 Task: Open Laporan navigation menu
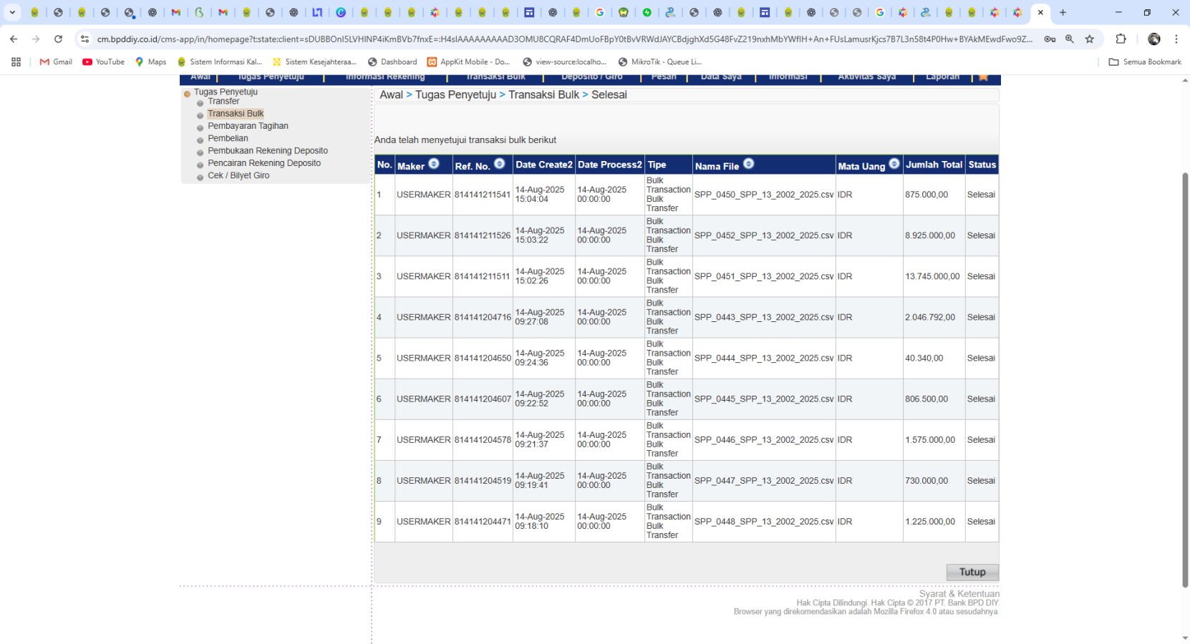tap(942, 77)
